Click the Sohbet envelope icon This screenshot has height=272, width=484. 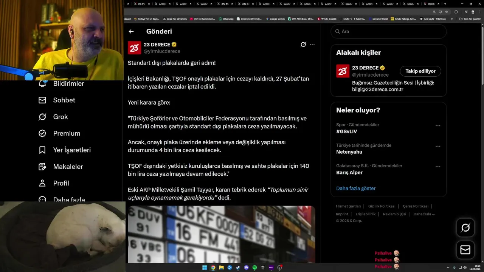[42, 100]
